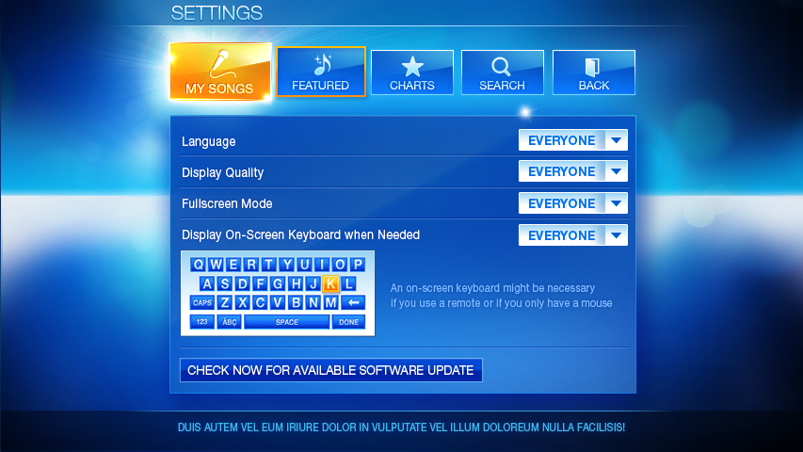Viewport: 803px width, 452px height.
Task: Click Check Now for Available Software Update
Action: point(330,370)
